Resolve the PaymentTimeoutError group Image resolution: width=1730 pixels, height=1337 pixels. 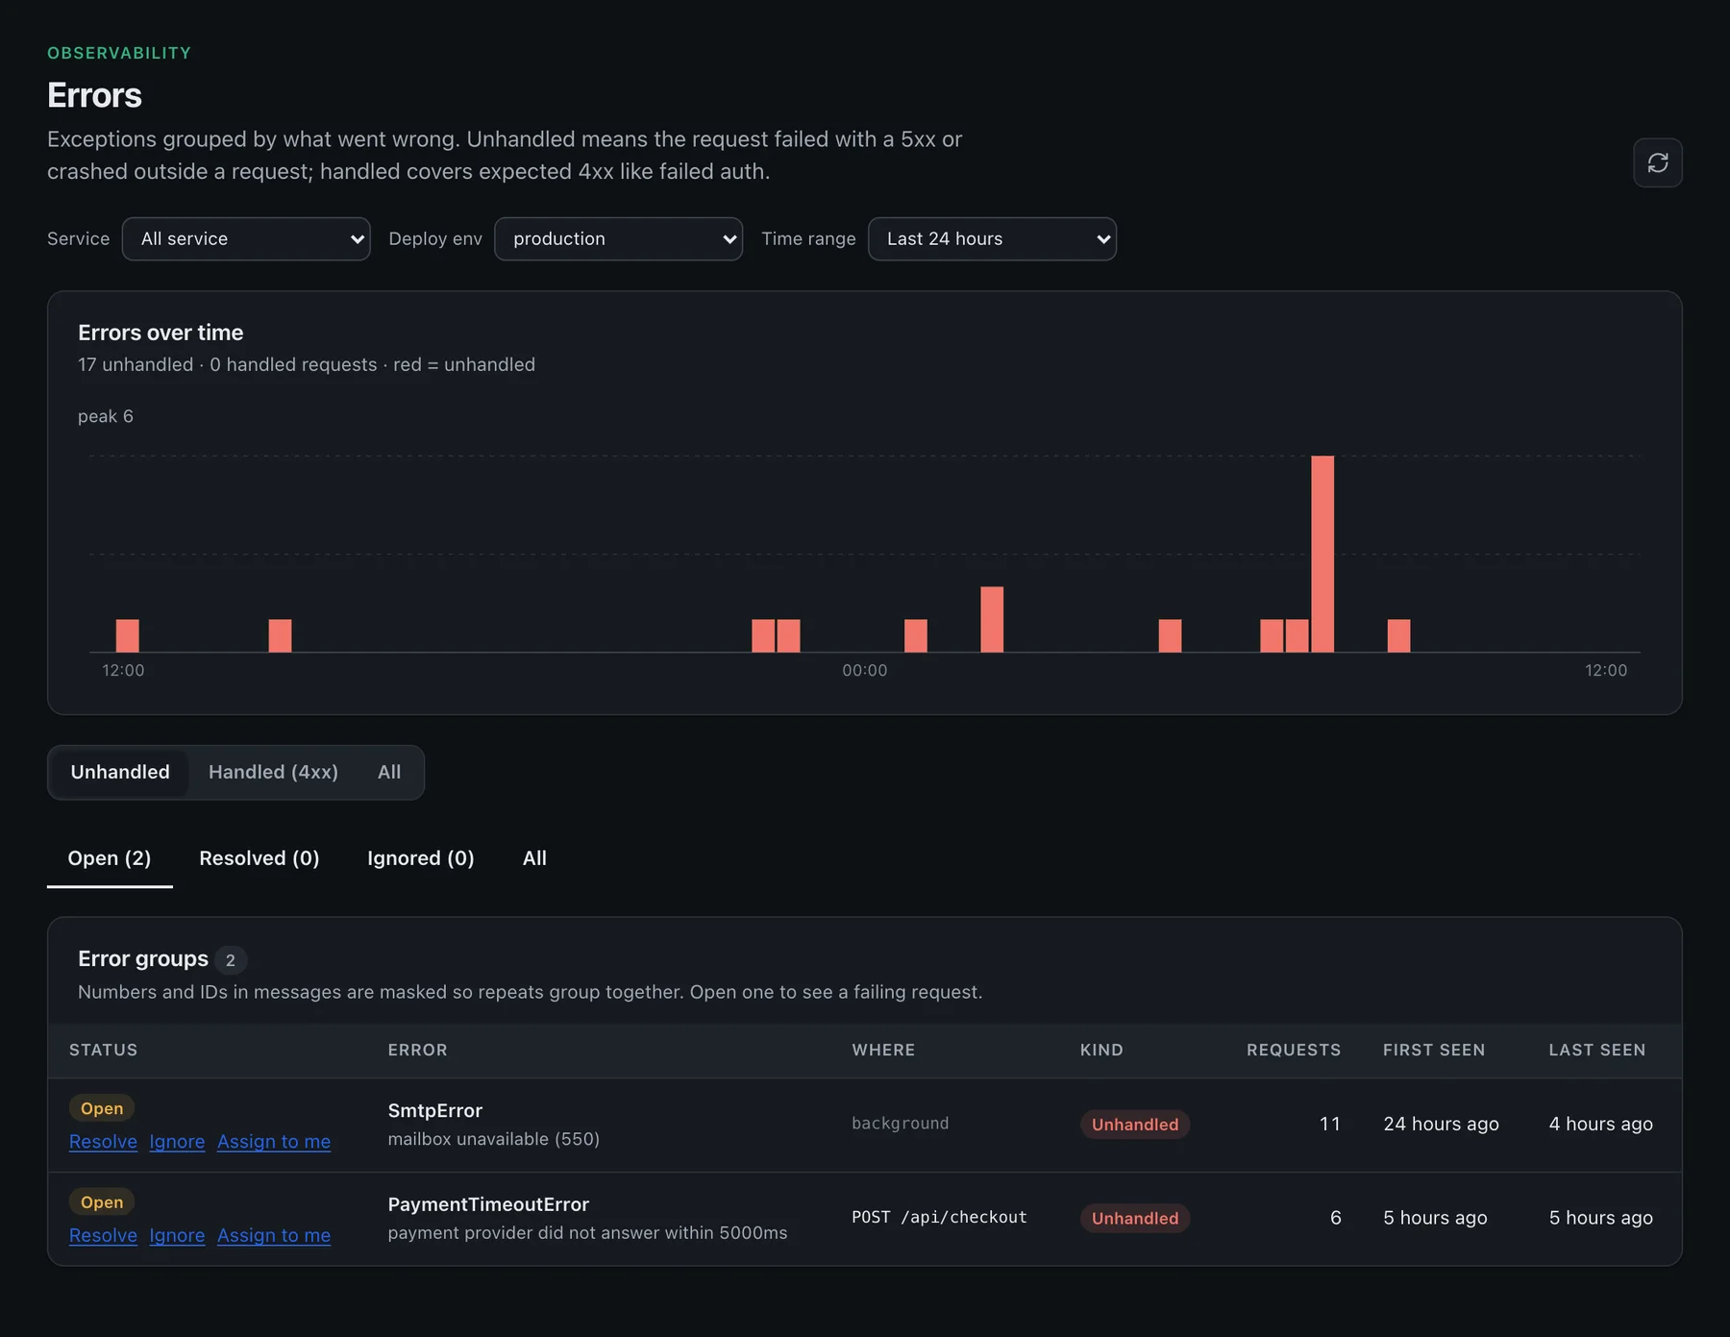click(103, 1235)
